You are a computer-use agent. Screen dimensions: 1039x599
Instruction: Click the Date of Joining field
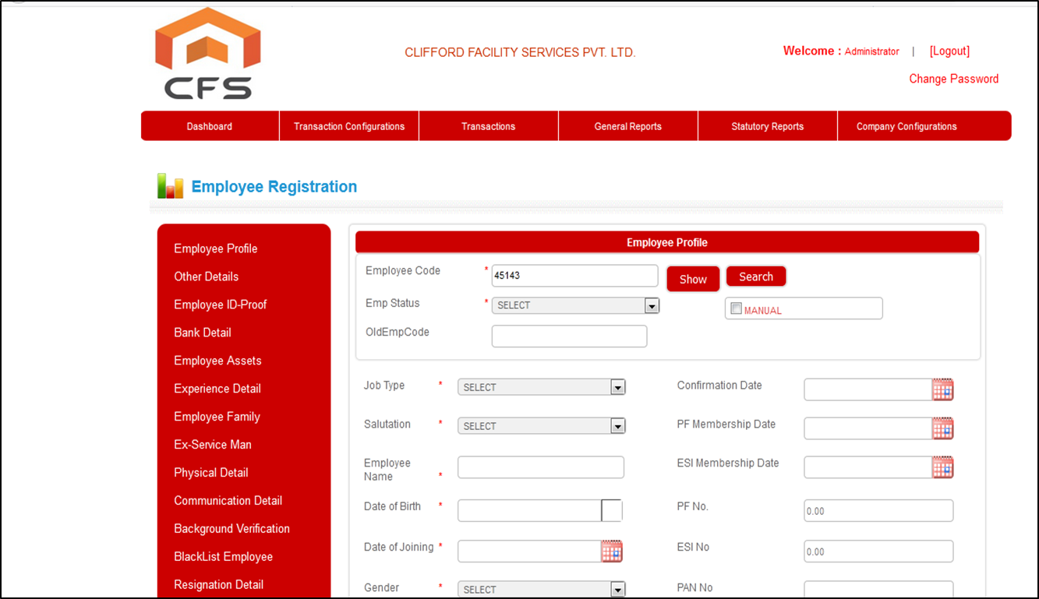[x=529, y=551]
